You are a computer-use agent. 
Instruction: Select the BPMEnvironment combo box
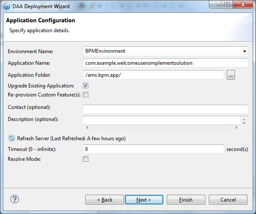166,51
